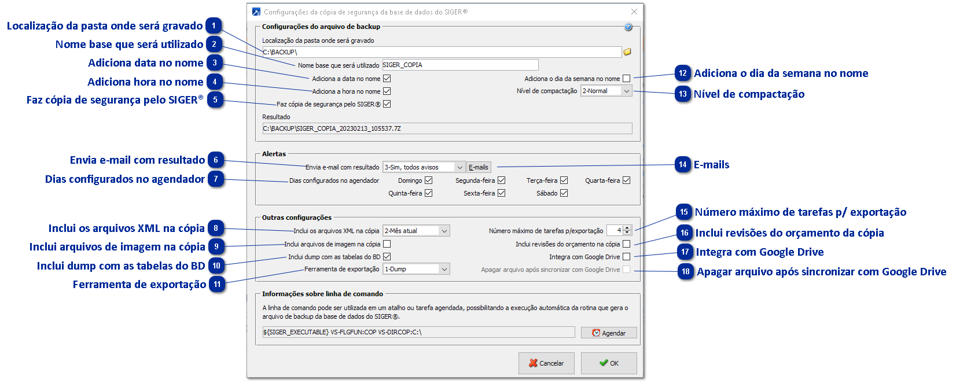Toggle the Segunda-feira checkbox
Viewport: 956px width, 387px height.
pyautogui.click(x=502, y=180)
